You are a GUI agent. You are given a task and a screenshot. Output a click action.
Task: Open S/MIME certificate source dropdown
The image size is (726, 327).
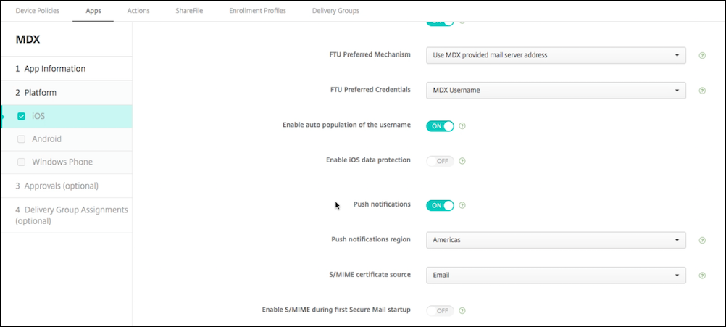[x=555, y=276]
